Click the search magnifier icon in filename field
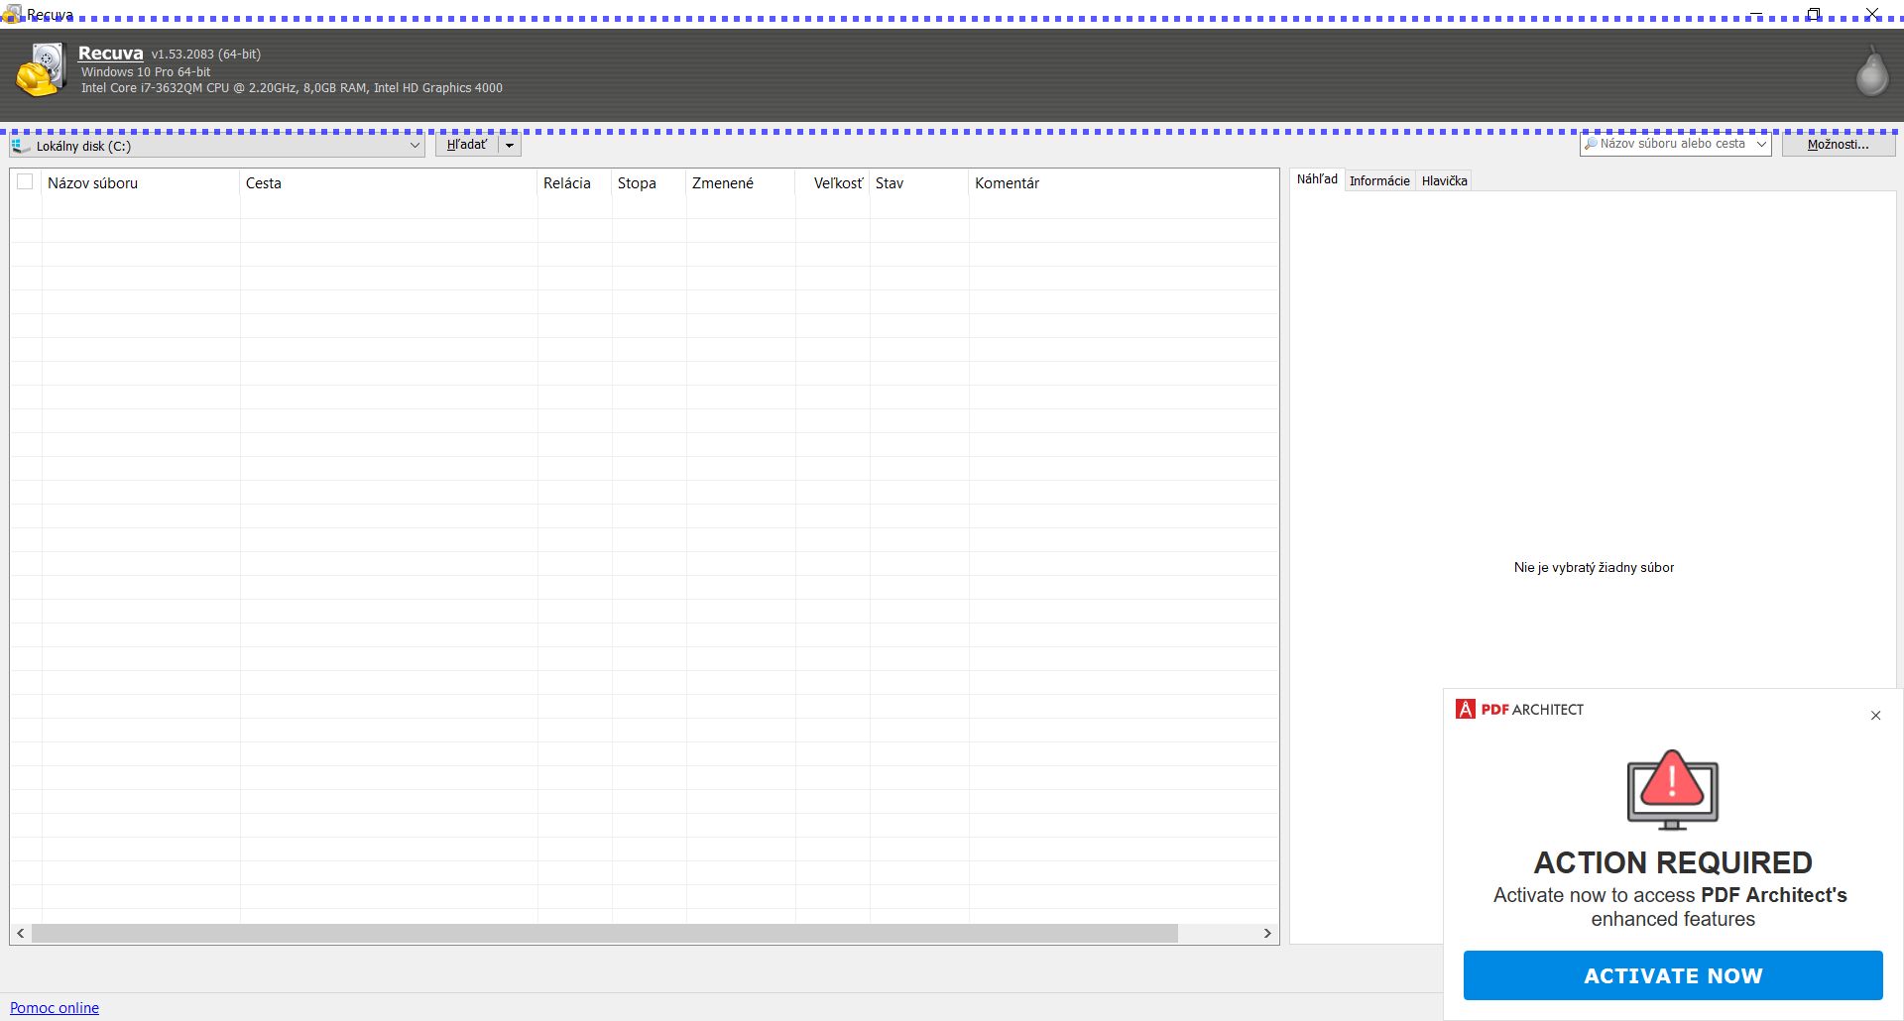This screenshot has height=1021, width=1904. [x=1591, y=144]
